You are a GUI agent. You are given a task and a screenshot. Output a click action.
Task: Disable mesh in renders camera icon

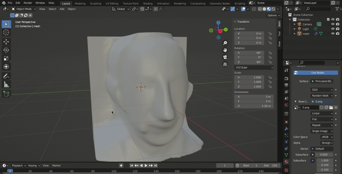click(338, 34)
